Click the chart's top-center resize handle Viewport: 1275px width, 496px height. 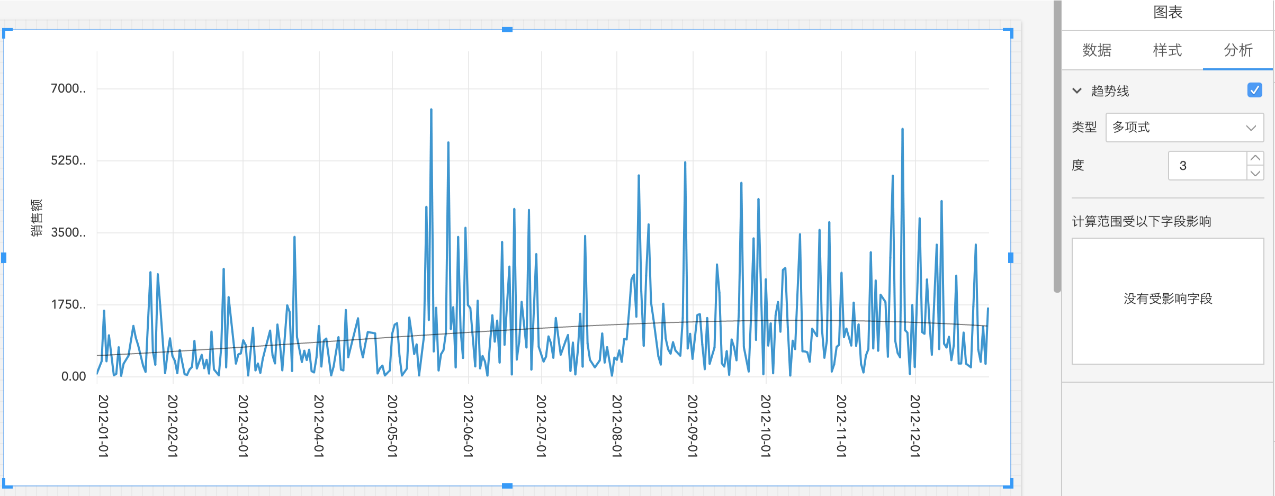pyautogui.click(x=507, y=30)
